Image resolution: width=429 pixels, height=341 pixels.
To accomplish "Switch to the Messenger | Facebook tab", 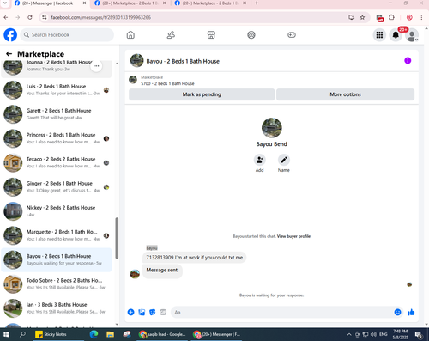I will [47, 3].
